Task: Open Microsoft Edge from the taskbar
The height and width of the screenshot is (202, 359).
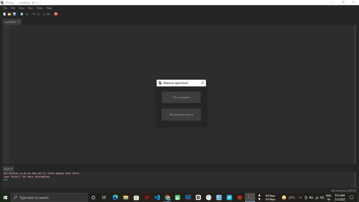Action: click(115, 197)
